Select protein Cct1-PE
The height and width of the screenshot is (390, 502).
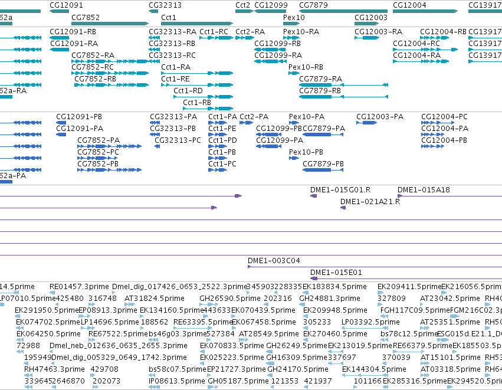pos(222,129)
